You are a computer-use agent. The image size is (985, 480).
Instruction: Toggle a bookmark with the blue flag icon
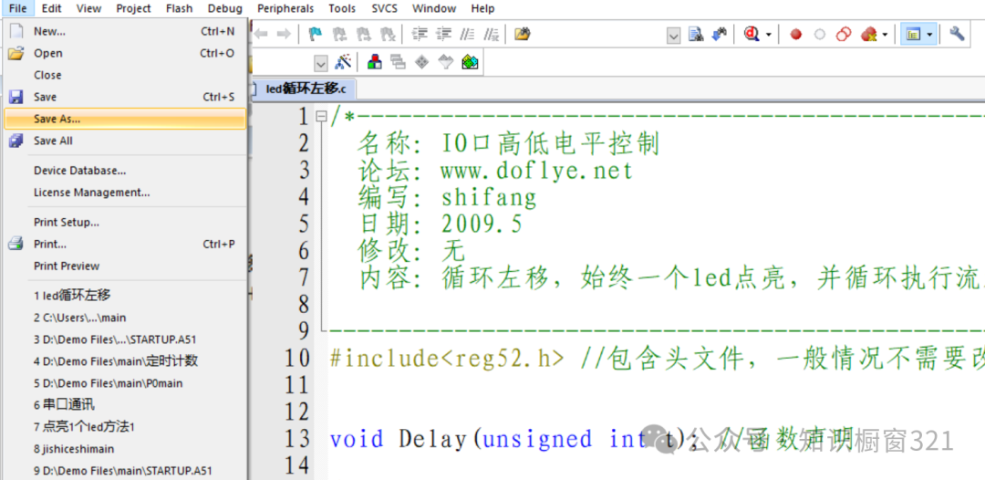coord(316,34)
